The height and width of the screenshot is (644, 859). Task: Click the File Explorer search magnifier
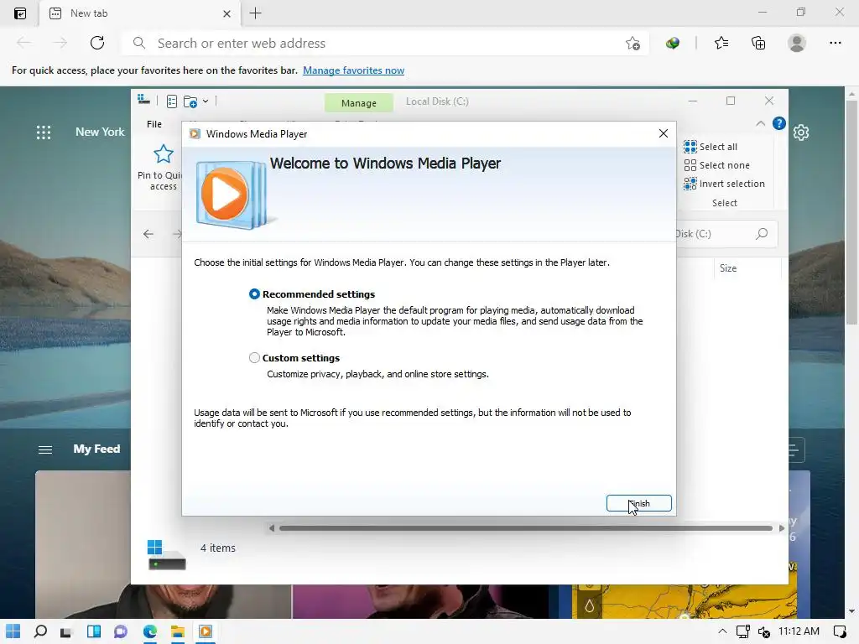(x=762, y=234)
